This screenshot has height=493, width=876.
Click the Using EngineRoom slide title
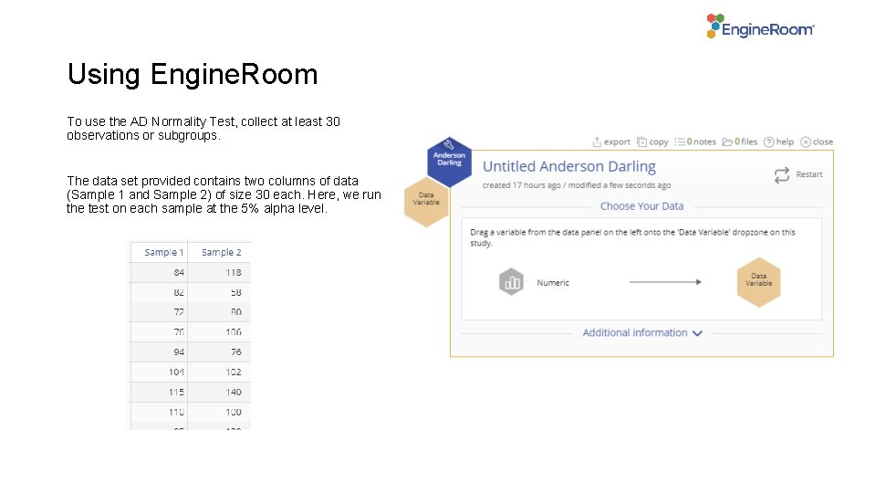[x=193, y=74]
